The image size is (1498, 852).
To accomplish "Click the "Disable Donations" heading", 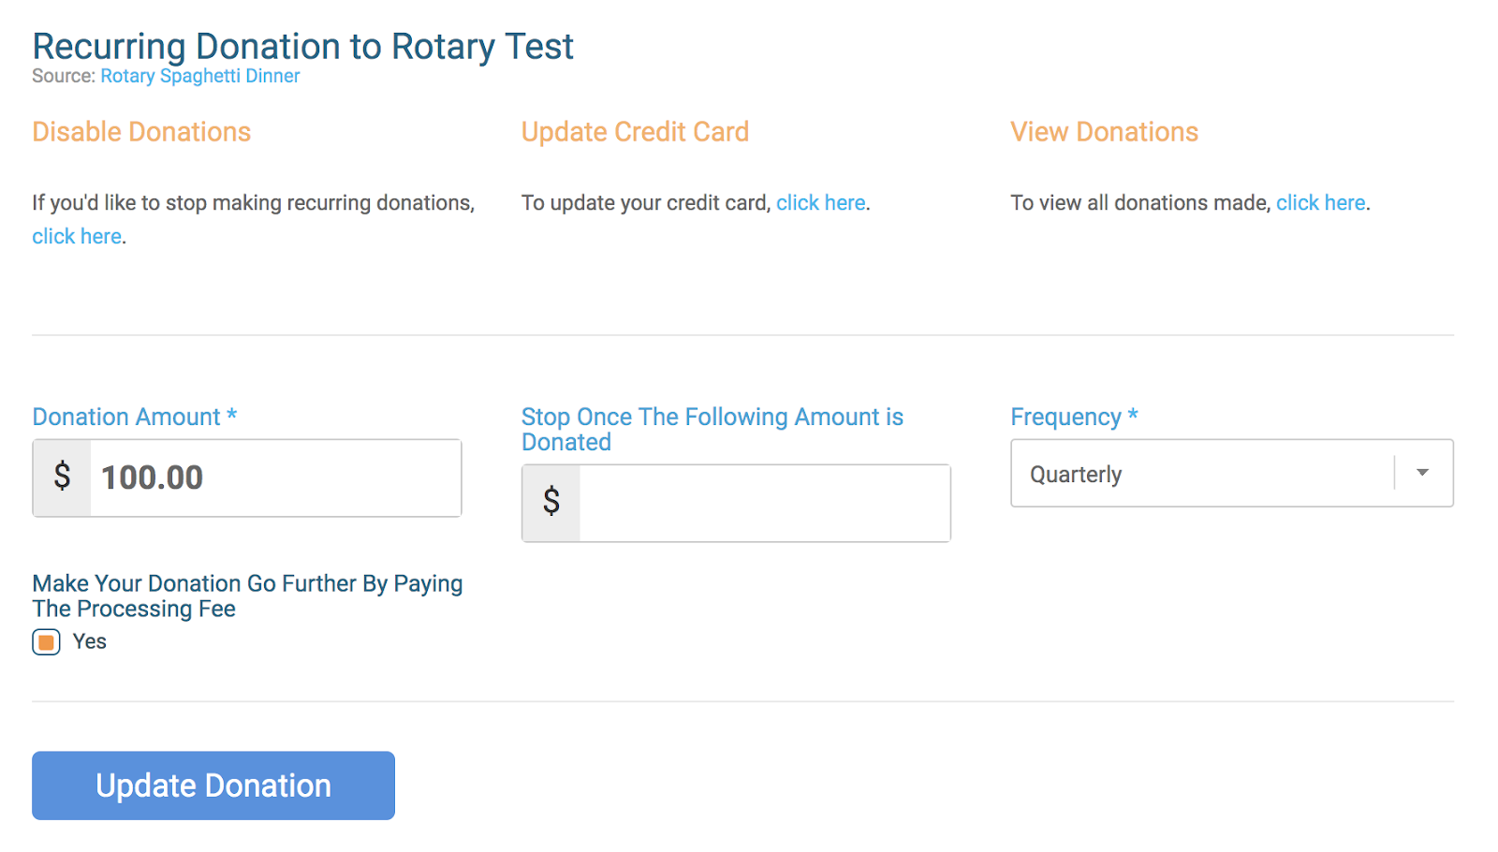I will point(141,132).
